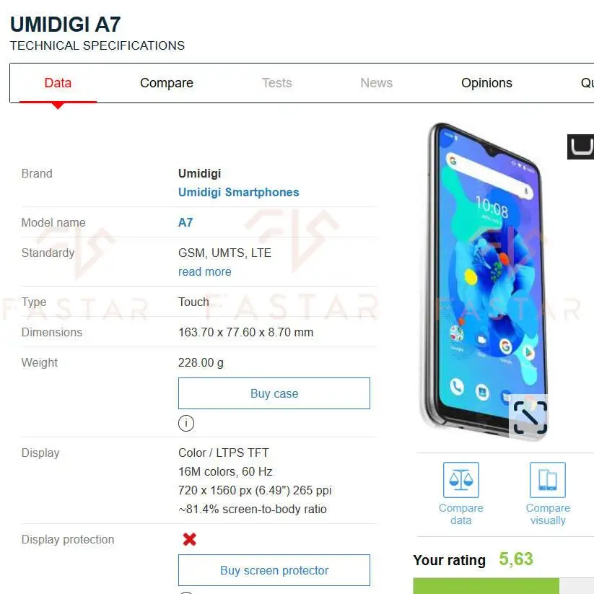The image size is (594, 594).
Task: Select the Data tab
Action: tap(58, 83)
